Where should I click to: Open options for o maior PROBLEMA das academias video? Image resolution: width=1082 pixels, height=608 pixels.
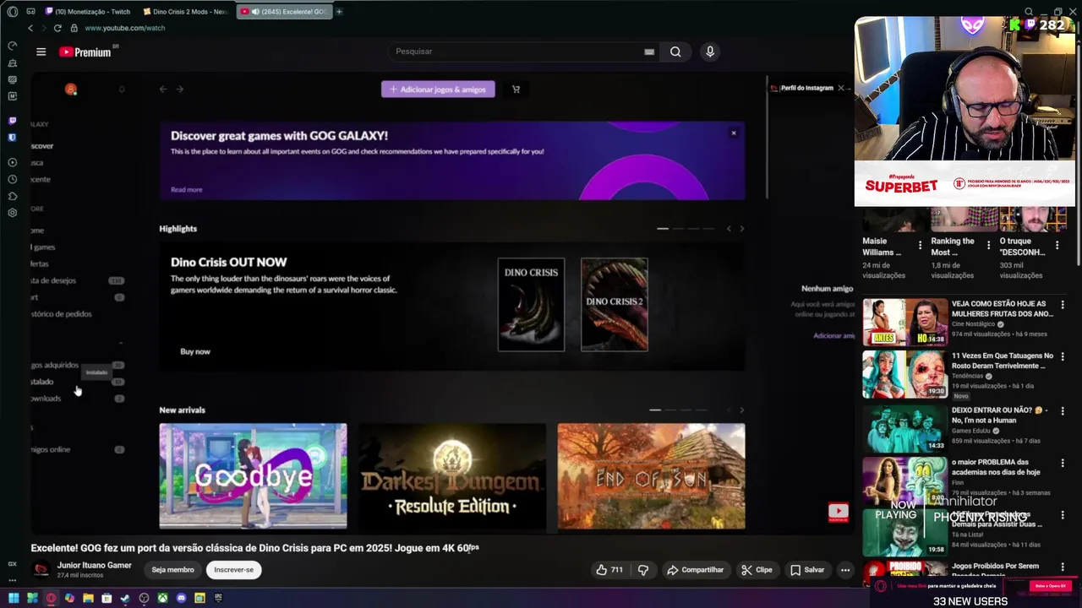point(1063,464)
